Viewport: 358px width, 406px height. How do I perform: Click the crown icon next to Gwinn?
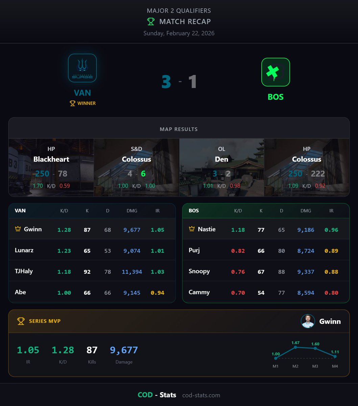tap(19, 229)
